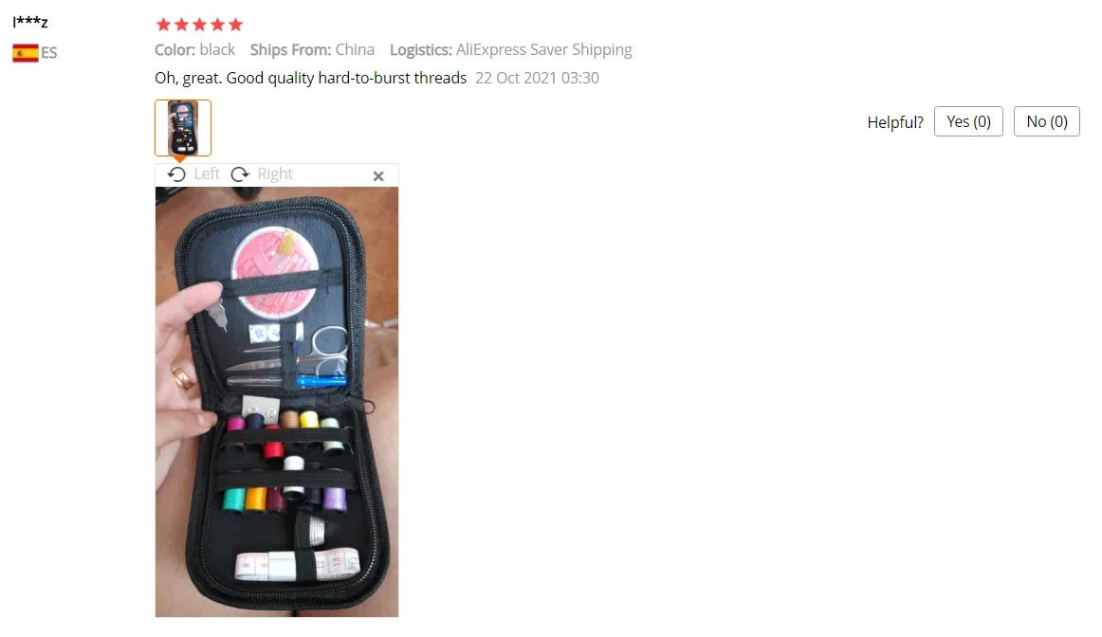The width and height of the screenshot is (1102, 637).
Task: Rotate the photo with the counterclockwise arrow icon
Action: tap(176, 174)
